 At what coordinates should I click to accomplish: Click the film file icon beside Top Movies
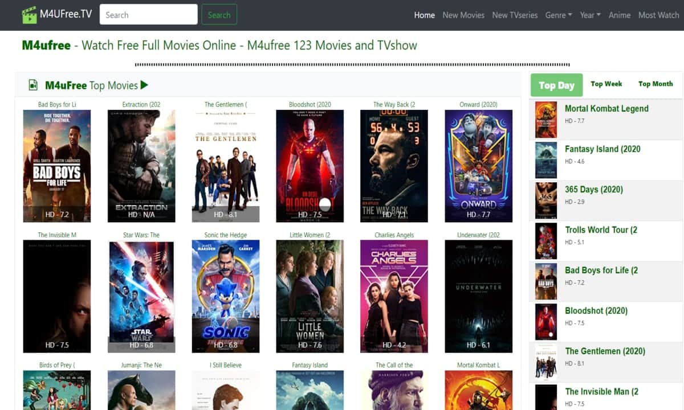pyautogui.click(x=33, y=85)
